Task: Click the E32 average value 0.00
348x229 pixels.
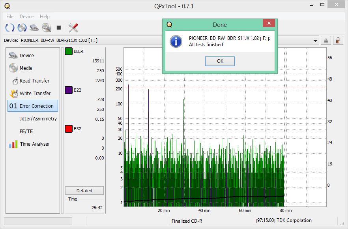Action: (100, 158)
